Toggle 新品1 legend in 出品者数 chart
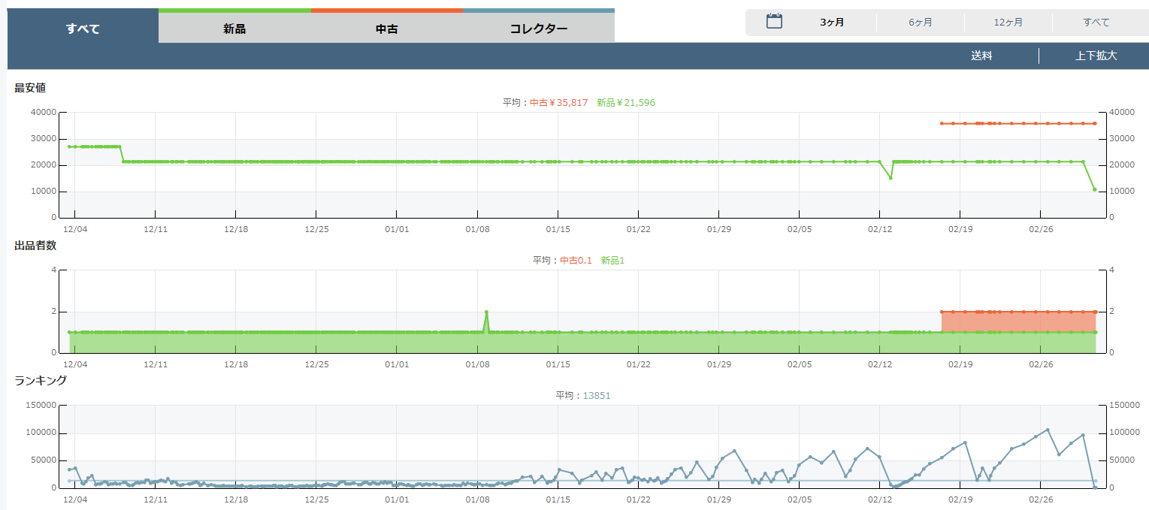This screenshot has height=510, width=1149. [612, 261]
